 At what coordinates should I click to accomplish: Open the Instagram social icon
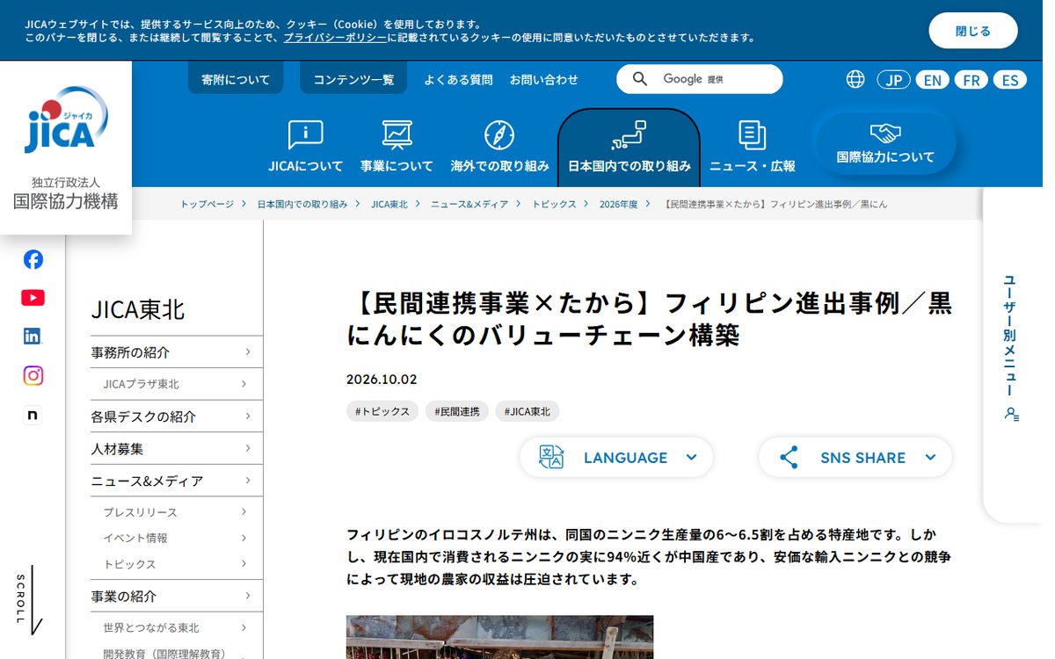[33, 375]
